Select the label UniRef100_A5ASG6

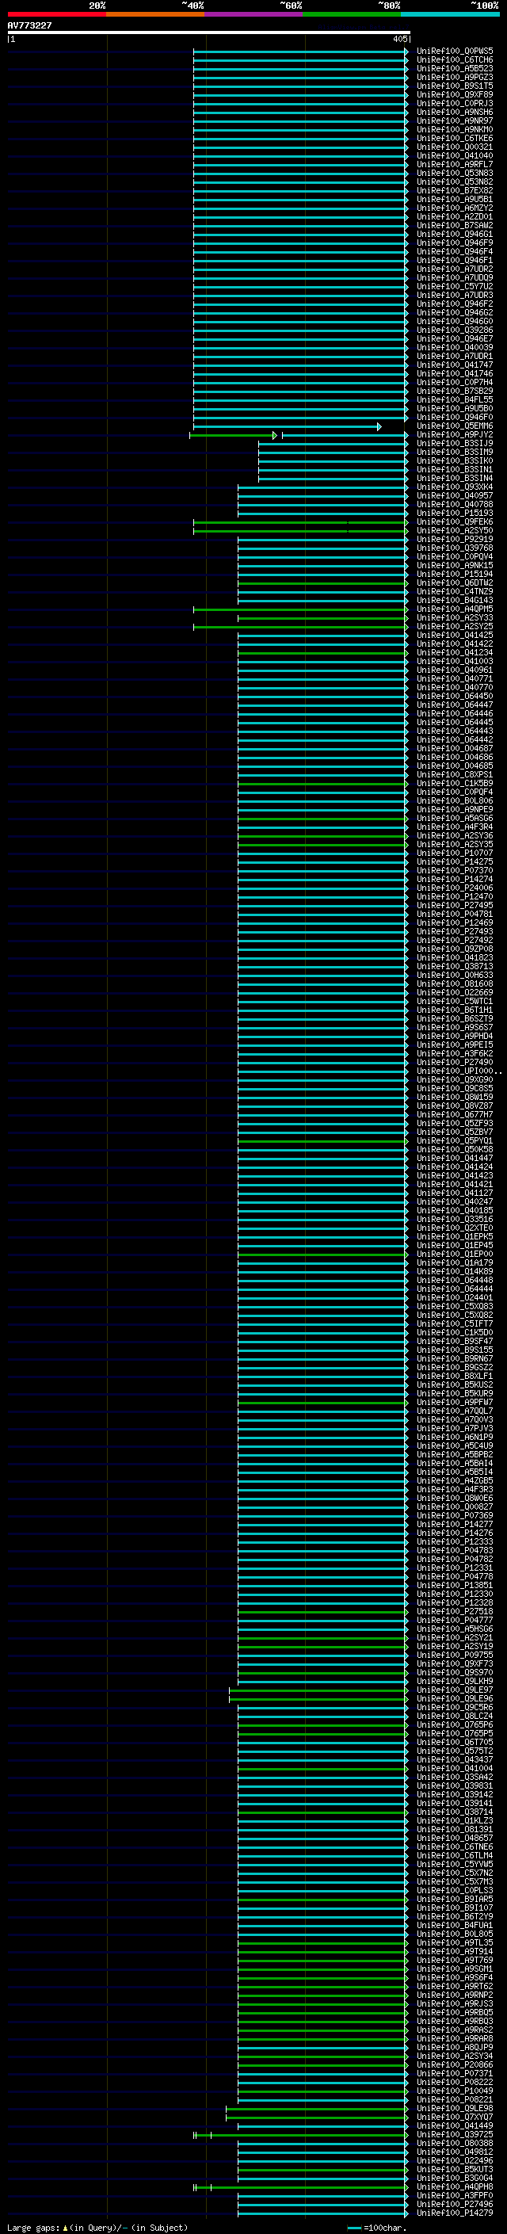coord(455,818)
